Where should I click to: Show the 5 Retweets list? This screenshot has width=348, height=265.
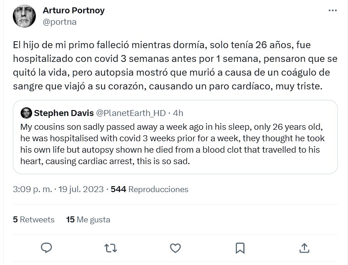pos(34,220)
